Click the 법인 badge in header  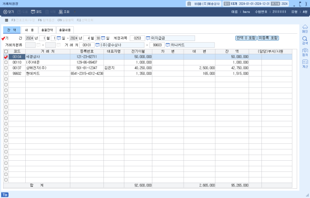tap(227, 4)
